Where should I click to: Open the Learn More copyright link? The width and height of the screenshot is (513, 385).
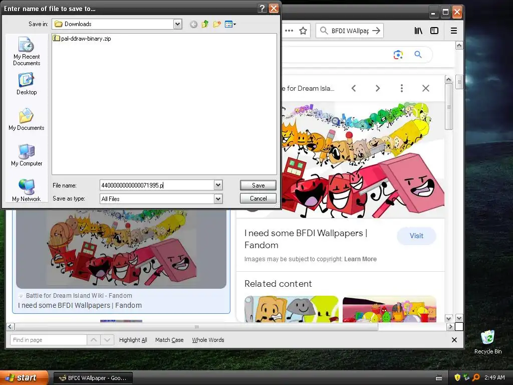(x=360, y=259)
